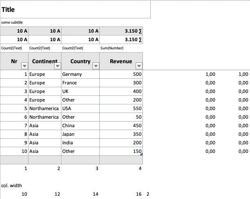Select revenue cell 500

(121, 74)
